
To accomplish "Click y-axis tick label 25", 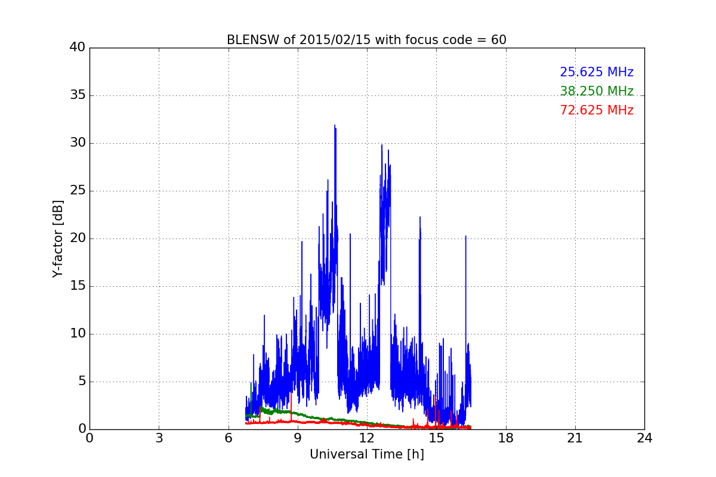I will pos(78,191).
